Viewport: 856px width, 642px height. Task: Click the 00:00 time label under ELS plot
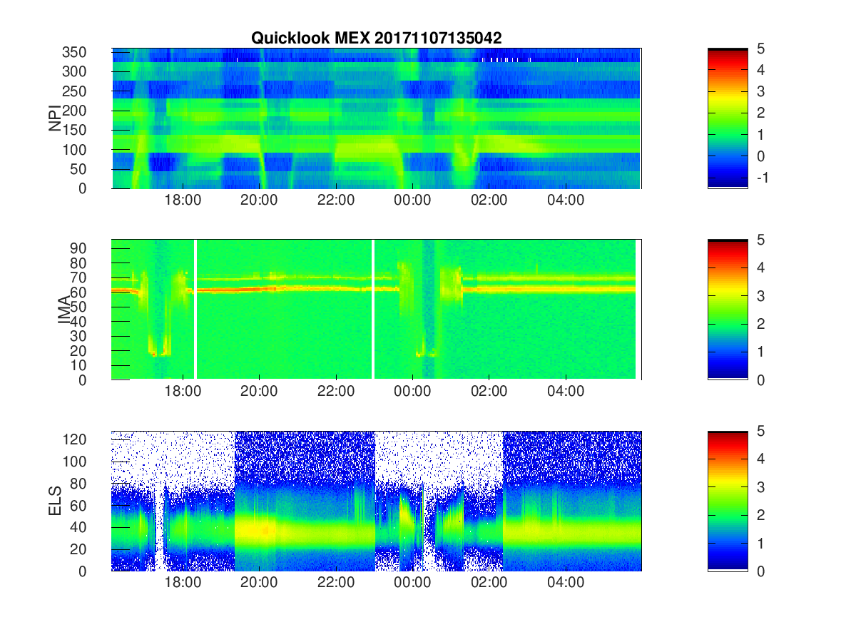point(412,583)
